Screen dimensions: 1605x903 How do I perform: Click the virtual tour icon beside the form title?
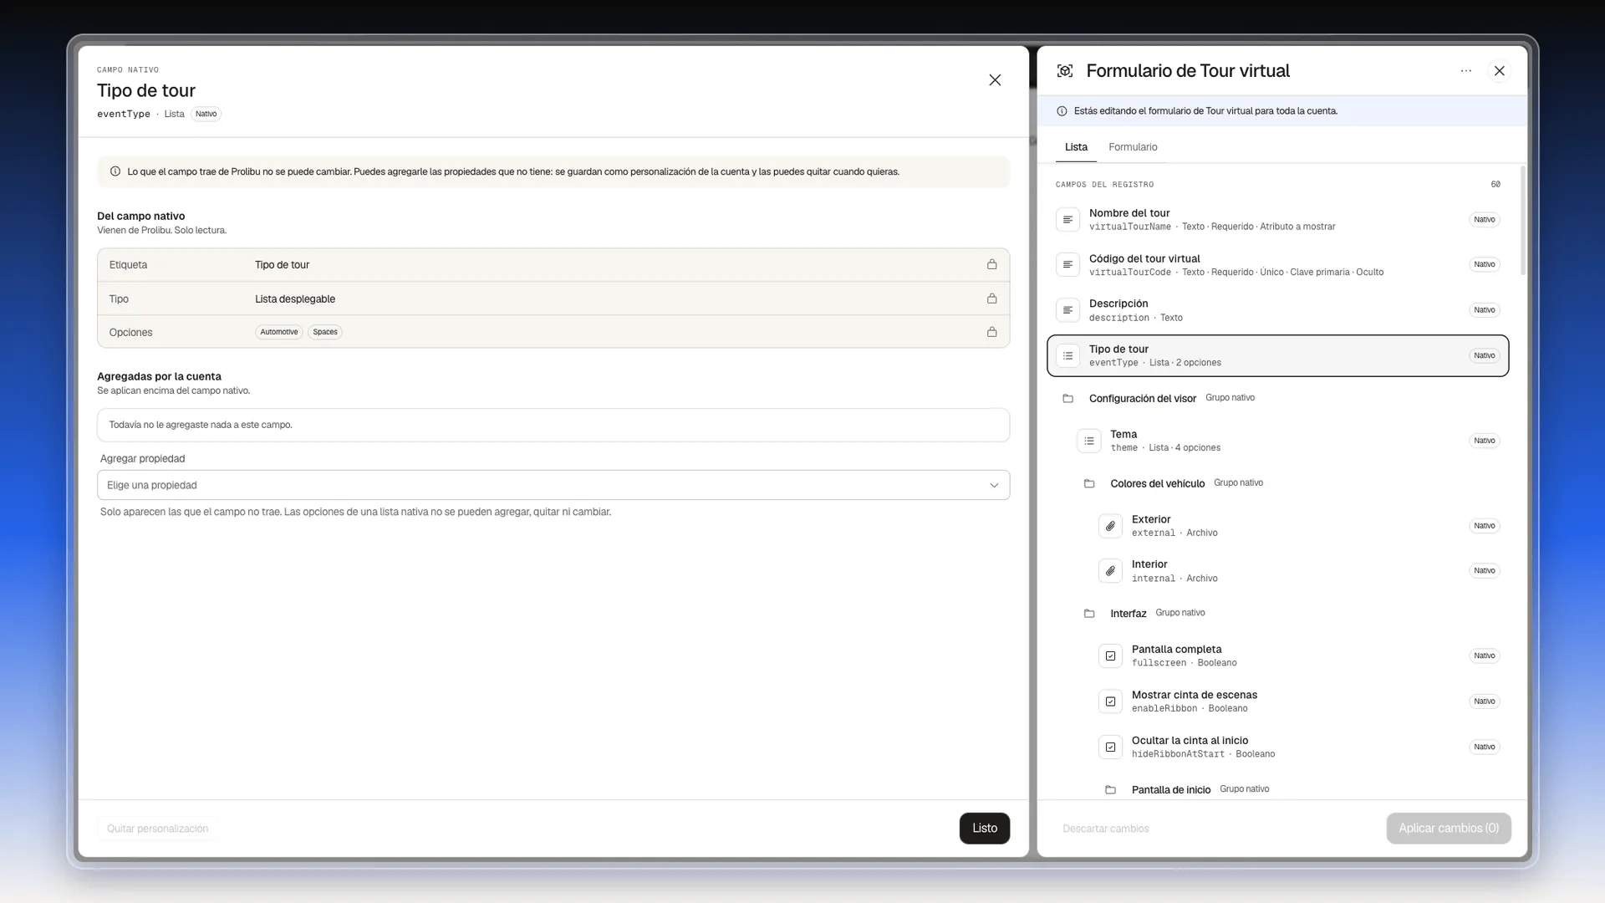click(1065, 71)
